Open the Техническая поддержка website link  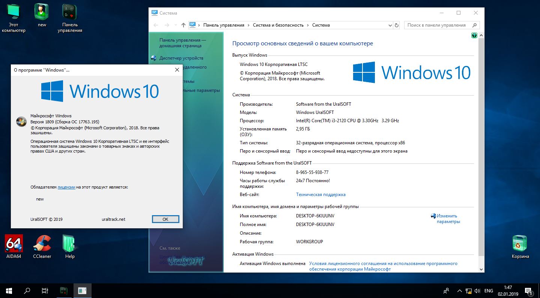coord(321,195)
